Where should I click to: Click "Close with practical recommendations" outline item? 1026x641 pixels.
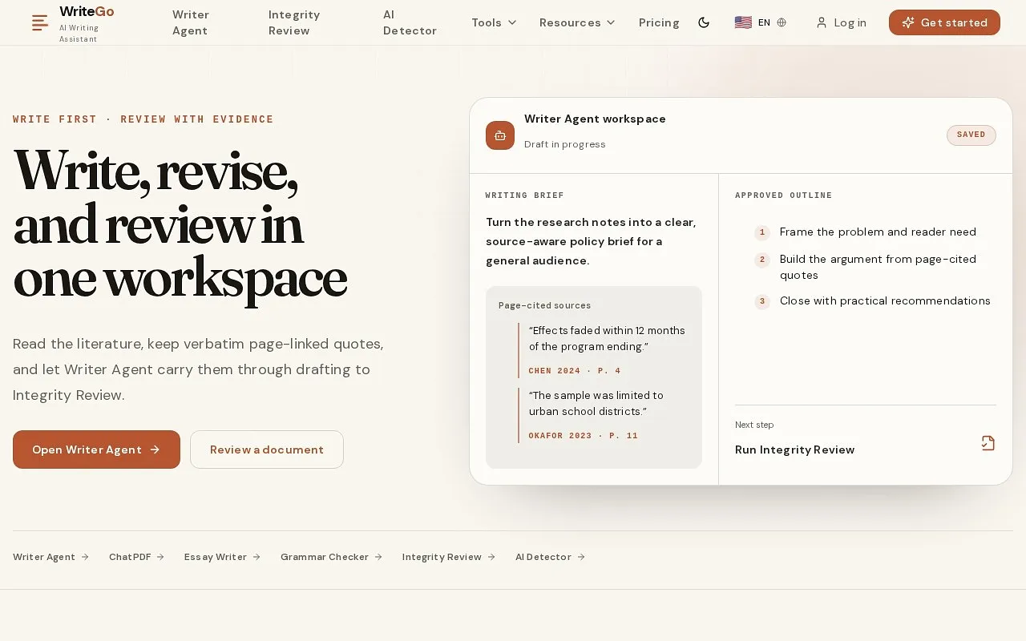point(885,300)
